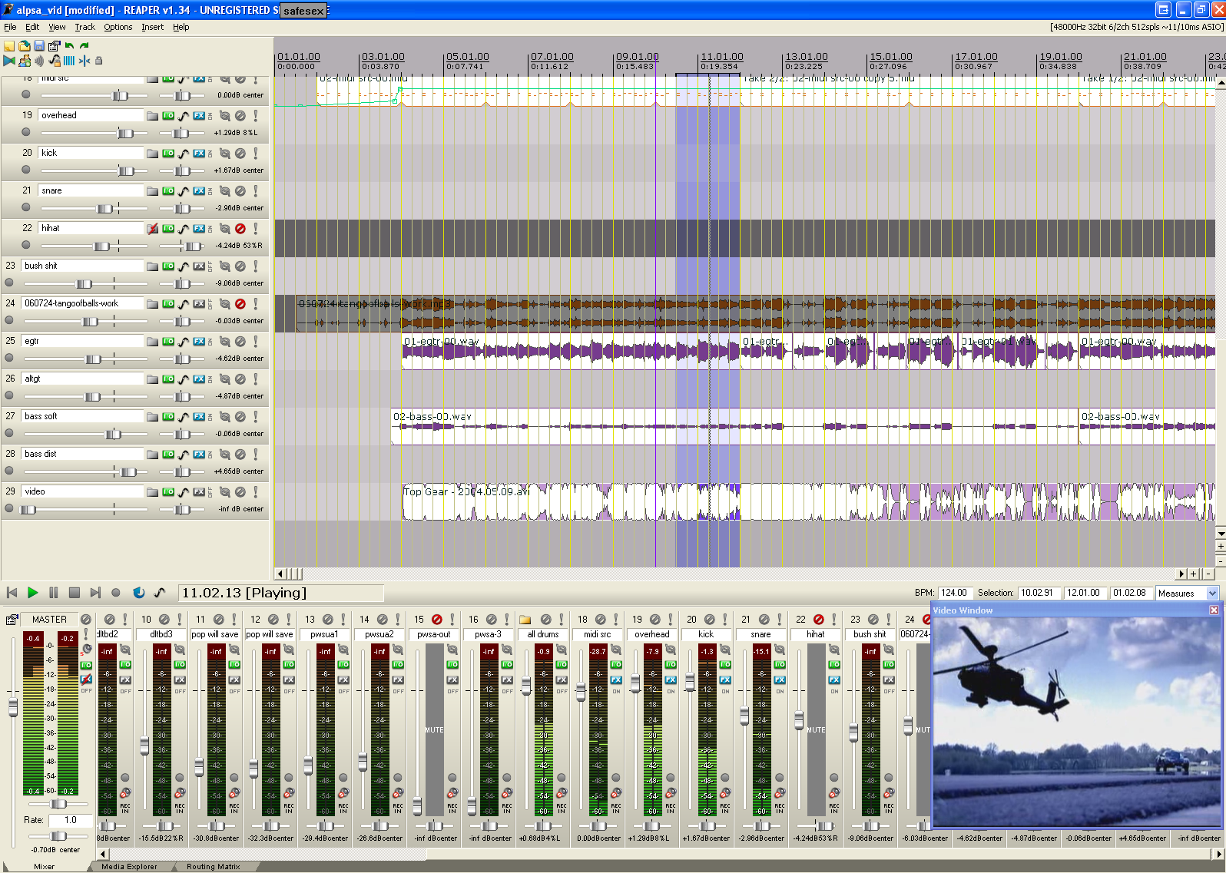
Task: Click the green Undo arrow icon
Action: [x=70, y=46]
